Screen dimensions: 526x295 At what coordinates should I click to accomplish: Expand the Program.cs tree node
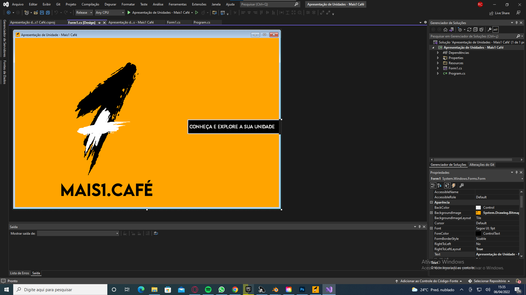(438, 73)
